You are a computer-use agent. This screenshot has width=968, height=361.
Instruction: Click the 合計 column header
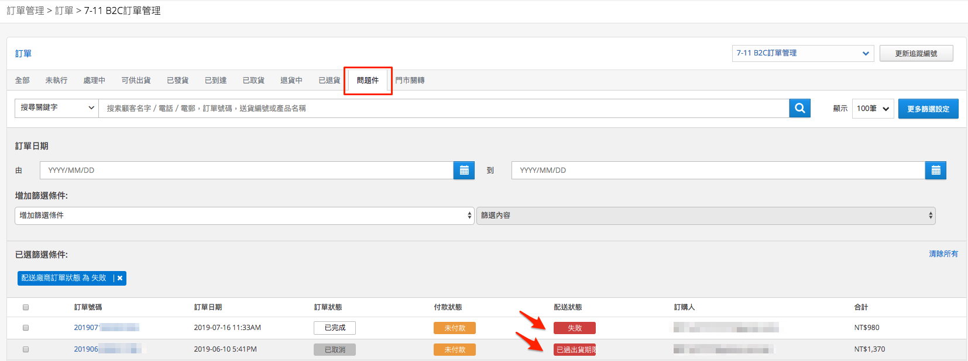coord(861,307)
